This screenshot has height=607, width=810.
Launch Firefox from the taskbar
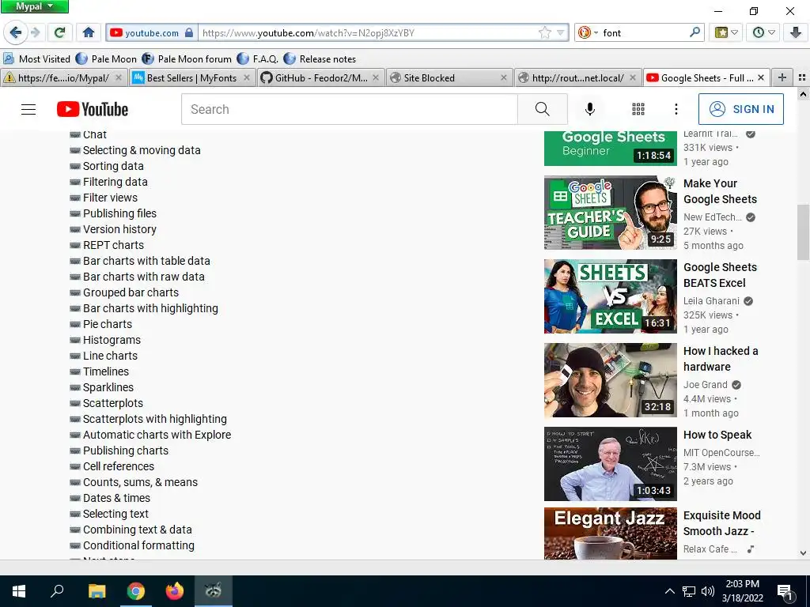click(175, 591)
